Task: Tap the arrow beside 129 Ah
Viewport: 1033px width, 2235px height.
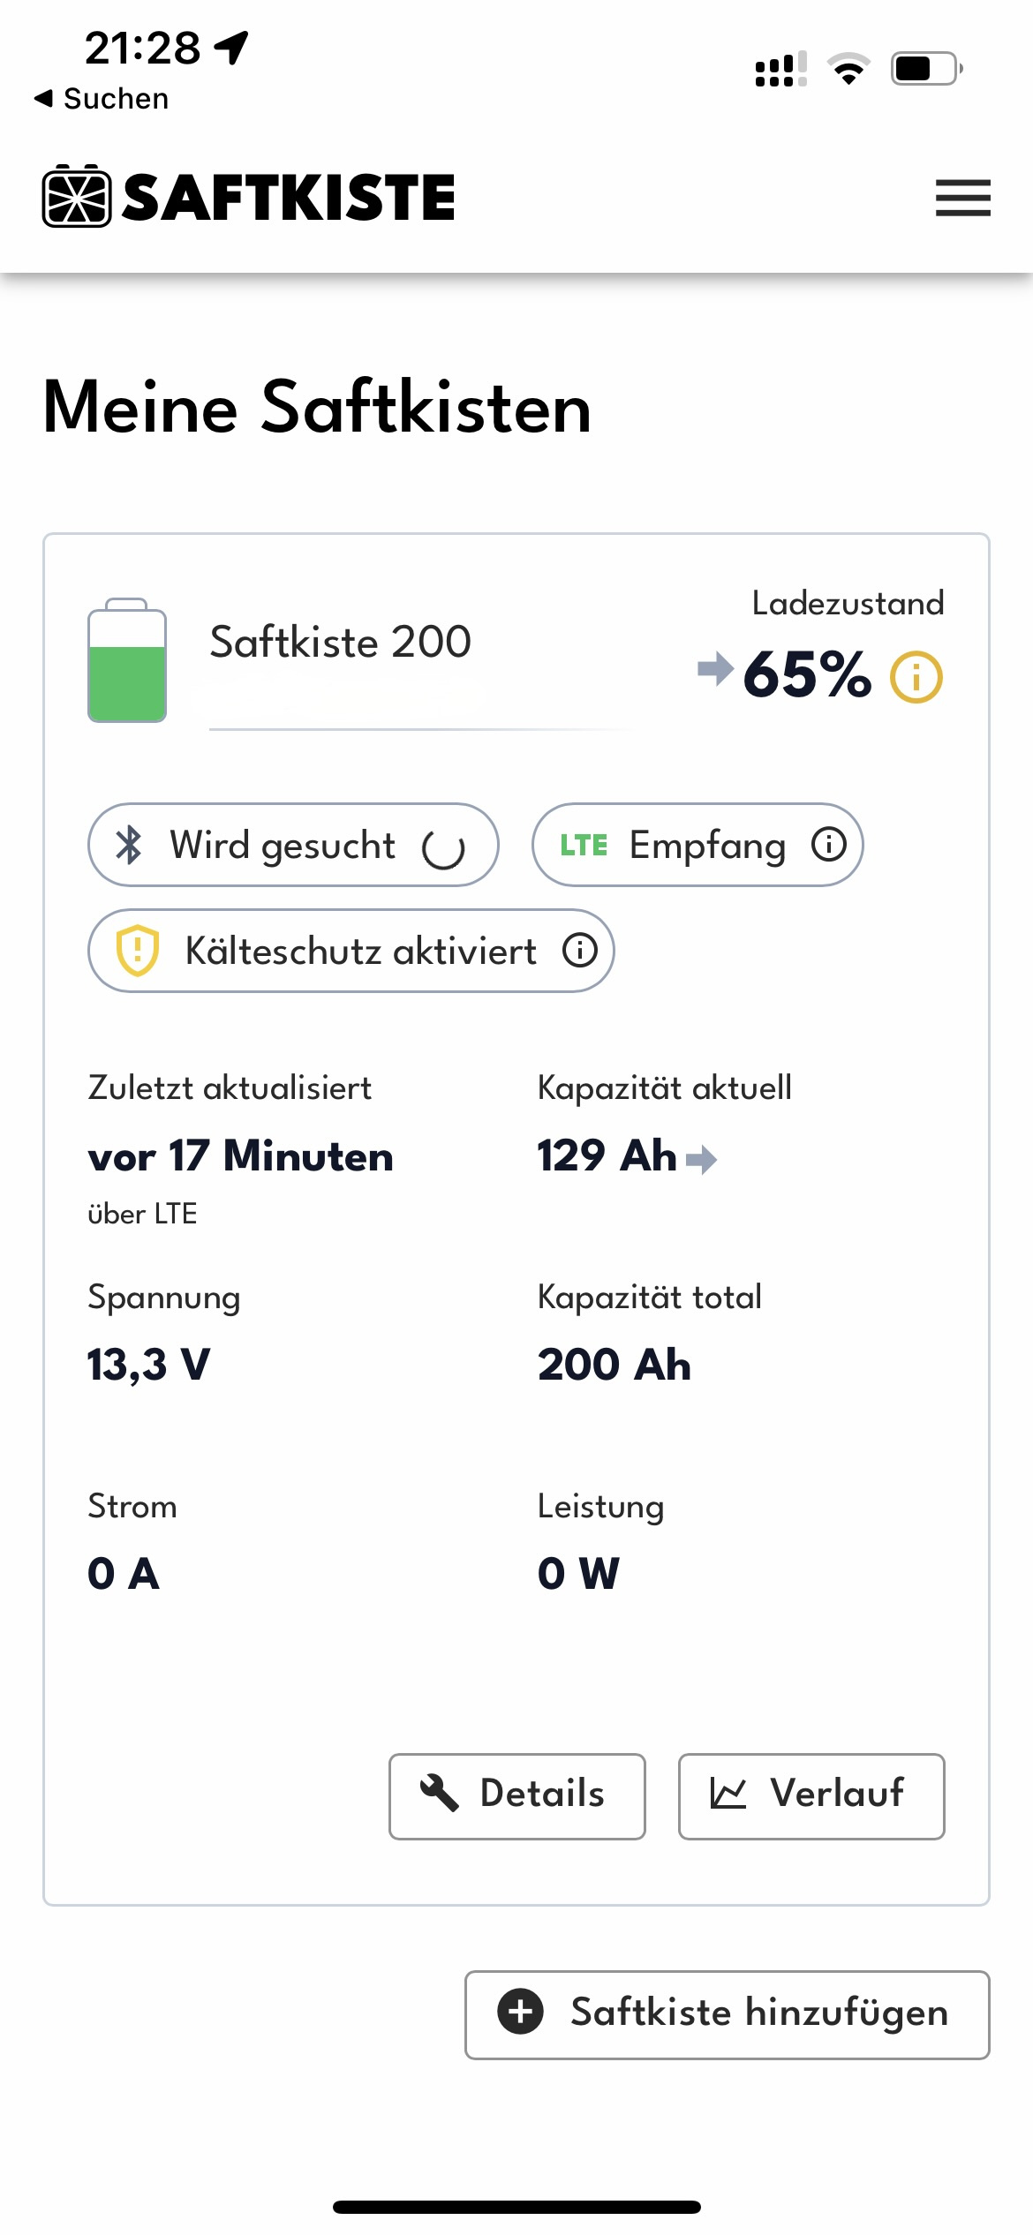Action: 702,1158
